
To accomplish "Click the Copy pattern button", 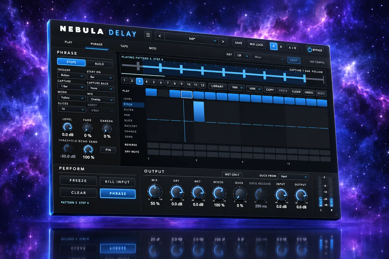I will [270, 90].
